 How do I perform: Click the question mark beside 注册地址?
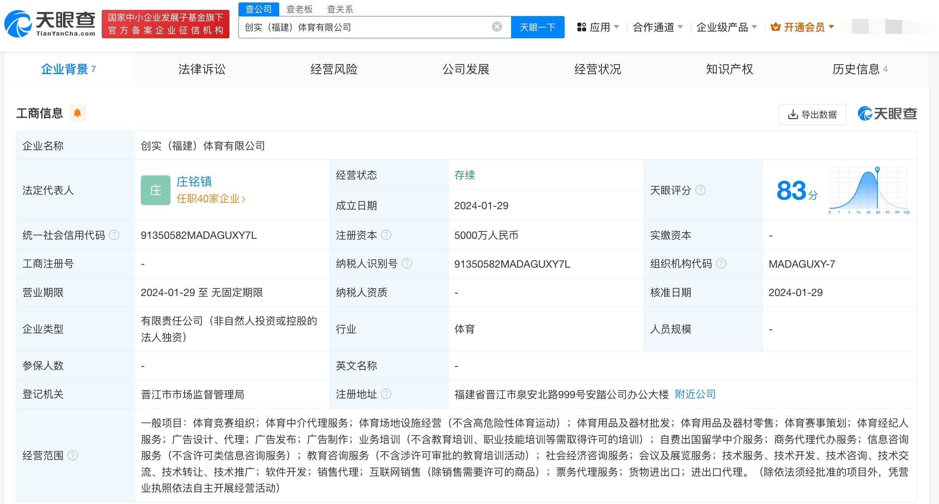click(386, 394)
